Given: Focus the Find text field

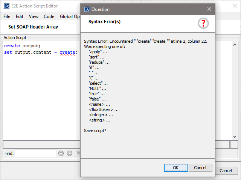Looking at the screenshot, I should point(35,153).
